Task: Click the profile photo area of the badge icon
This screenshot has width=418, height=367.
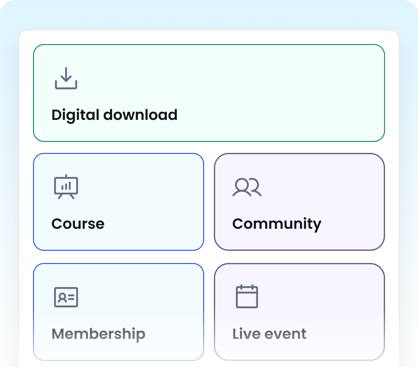Action: pyautogui.click(x=62, y=297)
